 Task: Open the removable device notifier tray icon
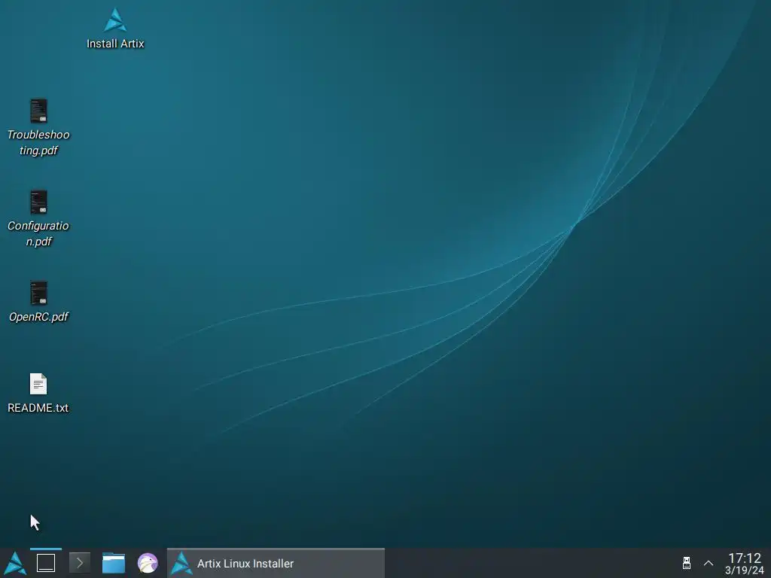click(687, 563)
